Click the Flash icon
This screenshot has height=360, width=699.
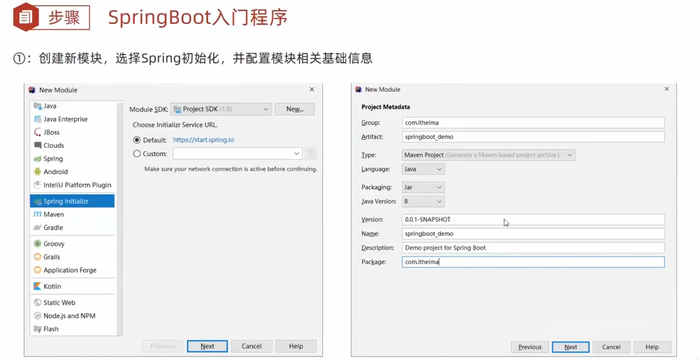(x=37, y=329)
